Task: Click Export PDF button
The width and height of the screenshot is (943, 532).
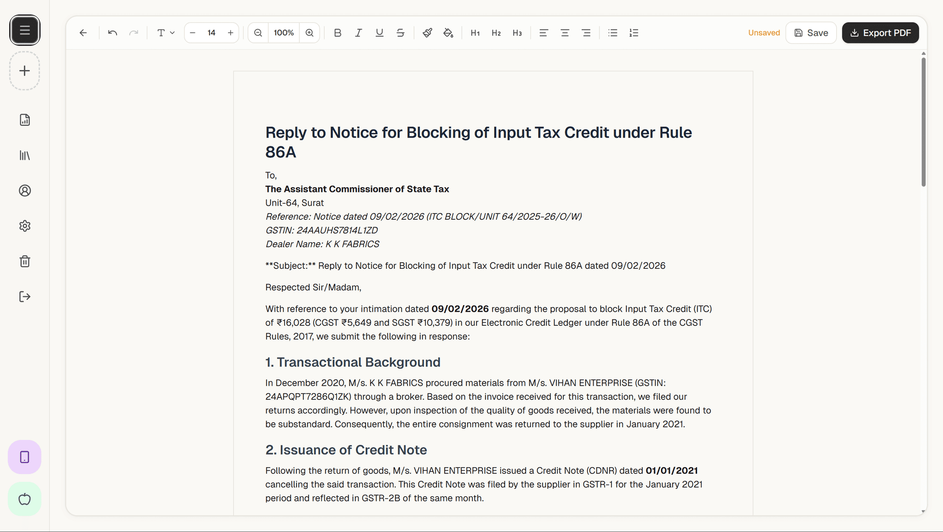Action: 880,33
